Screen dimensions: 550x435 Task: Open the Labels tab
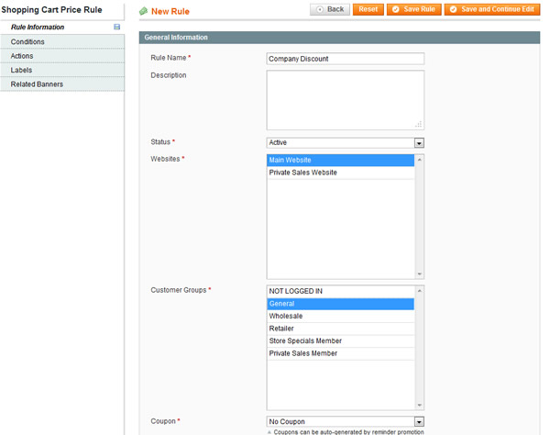point(62,70)
